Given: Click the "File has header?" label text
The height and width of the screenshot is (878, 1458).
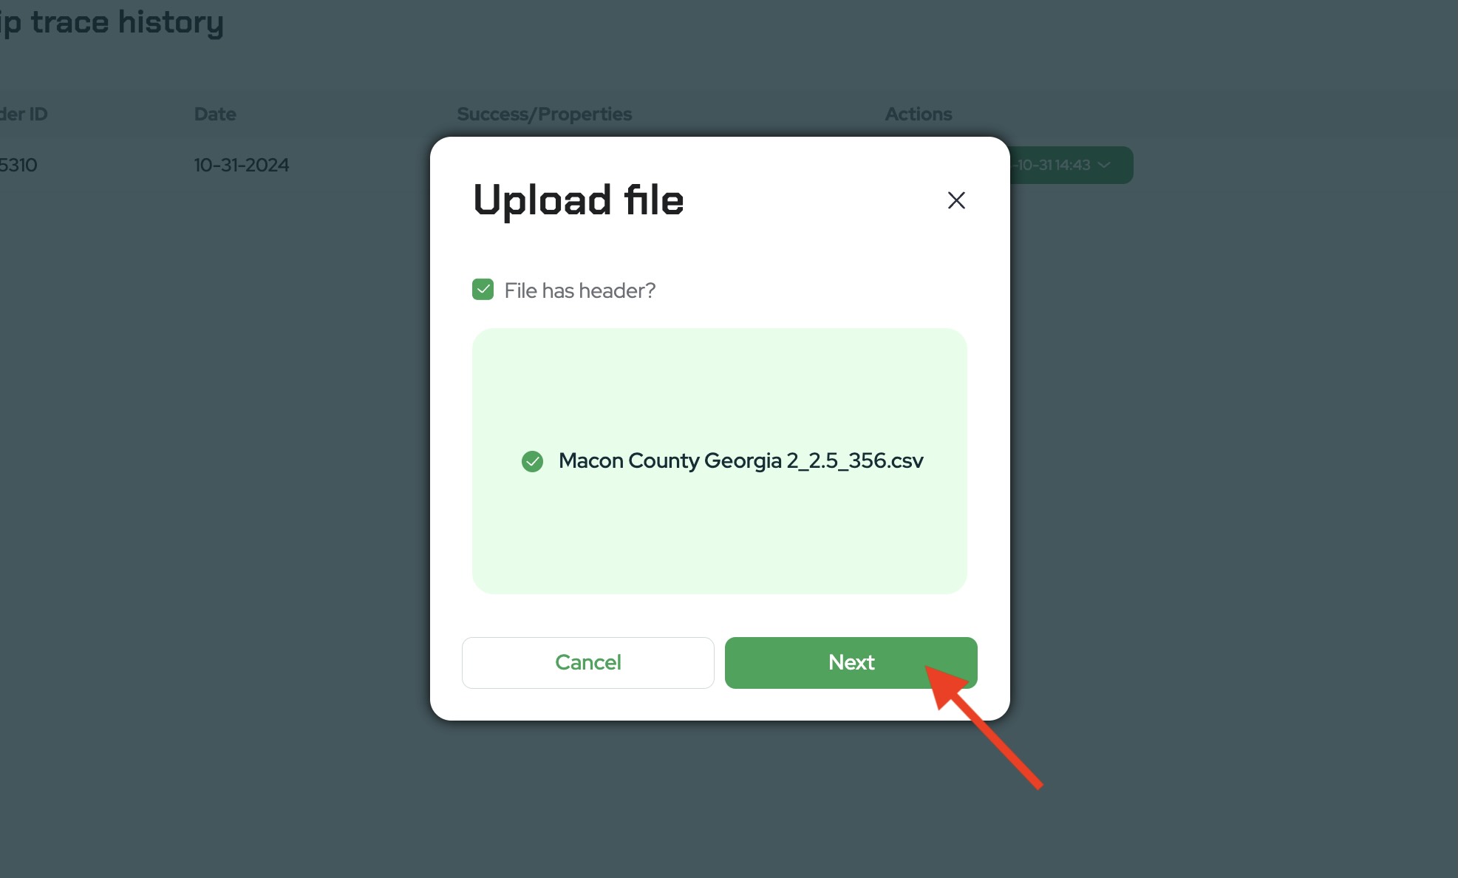Looking at the screenshot, I should 580,290.
